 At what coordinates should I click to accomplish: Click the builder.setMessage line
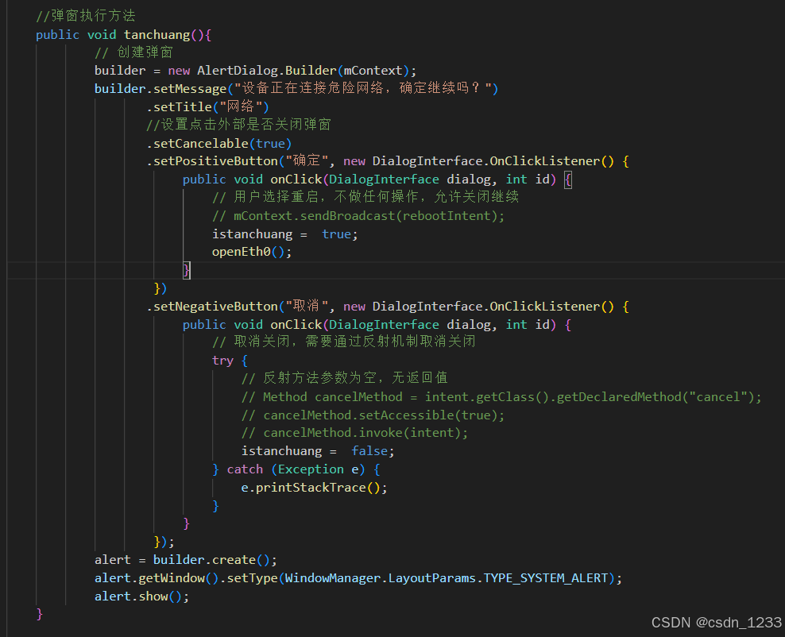pos(296,89)
